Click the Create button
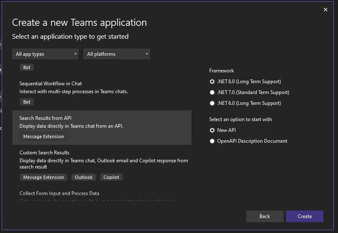This screenshot has height=233, width=338. [x=305, y=216]
